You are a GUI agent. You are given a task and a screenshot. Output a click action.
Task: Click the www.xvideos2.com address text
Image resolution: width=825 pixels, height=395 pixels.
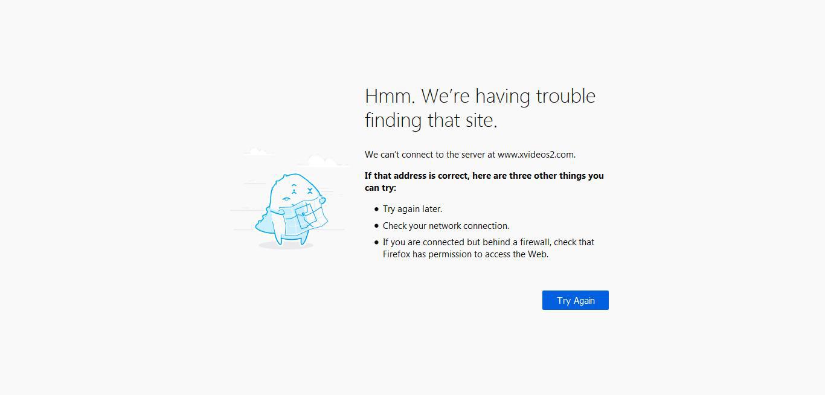point(535,154)
